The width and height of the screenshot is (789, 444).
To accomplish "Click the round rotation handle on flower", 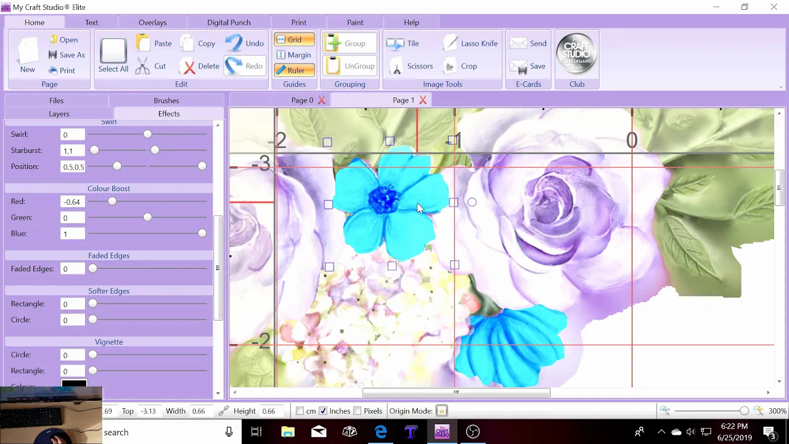I will tap(472, 202).
